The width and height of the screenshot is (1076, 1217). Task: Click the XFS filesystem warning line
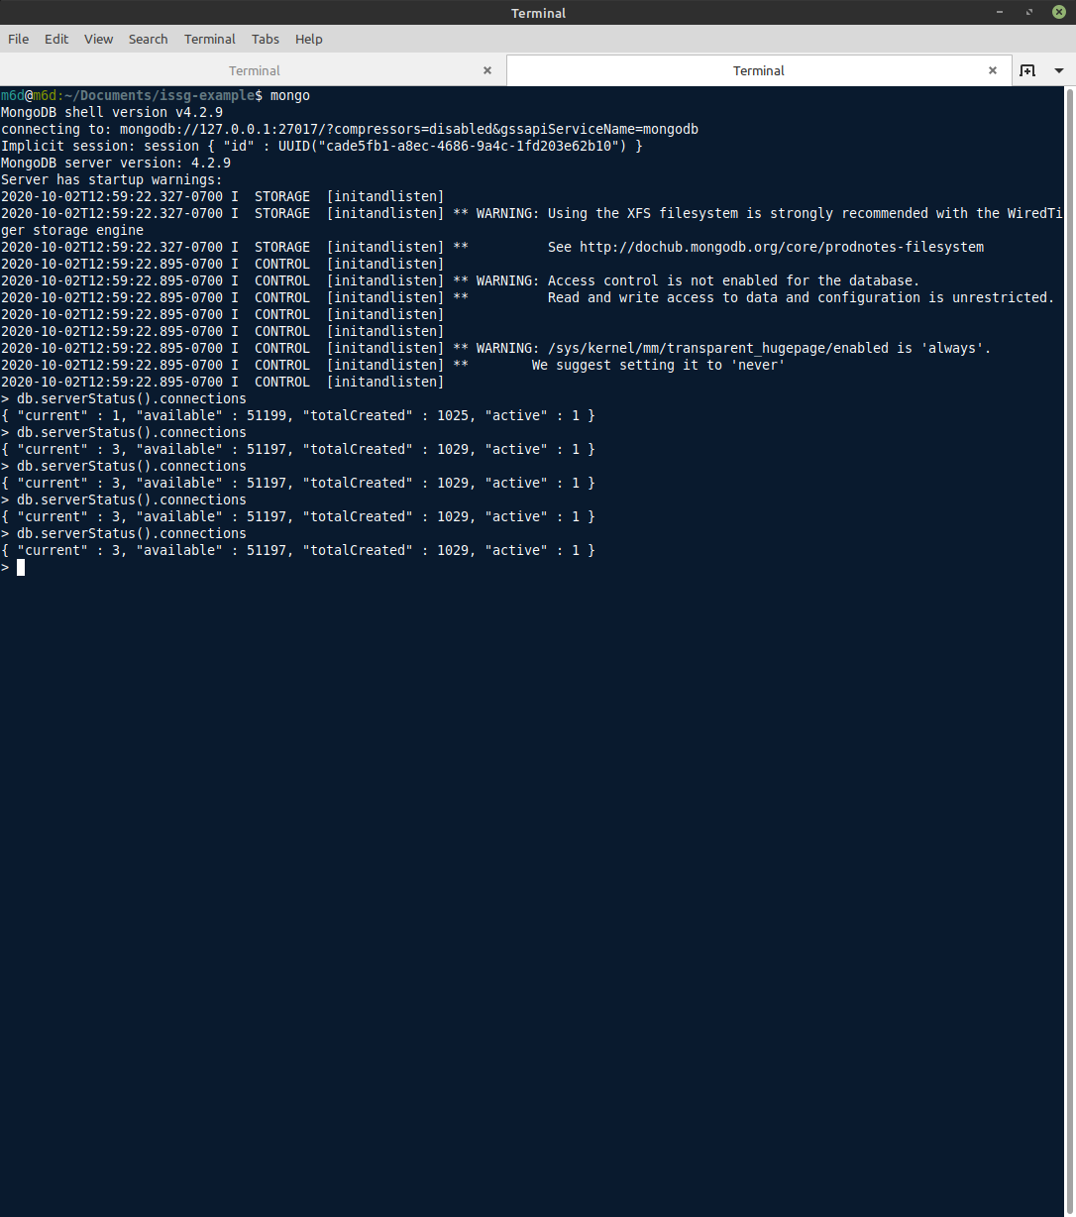click(x=532, y=213)
